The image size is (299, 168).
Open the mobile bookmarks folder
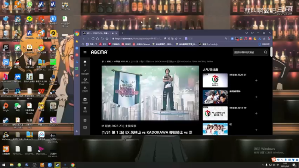(x=264, y=44)
